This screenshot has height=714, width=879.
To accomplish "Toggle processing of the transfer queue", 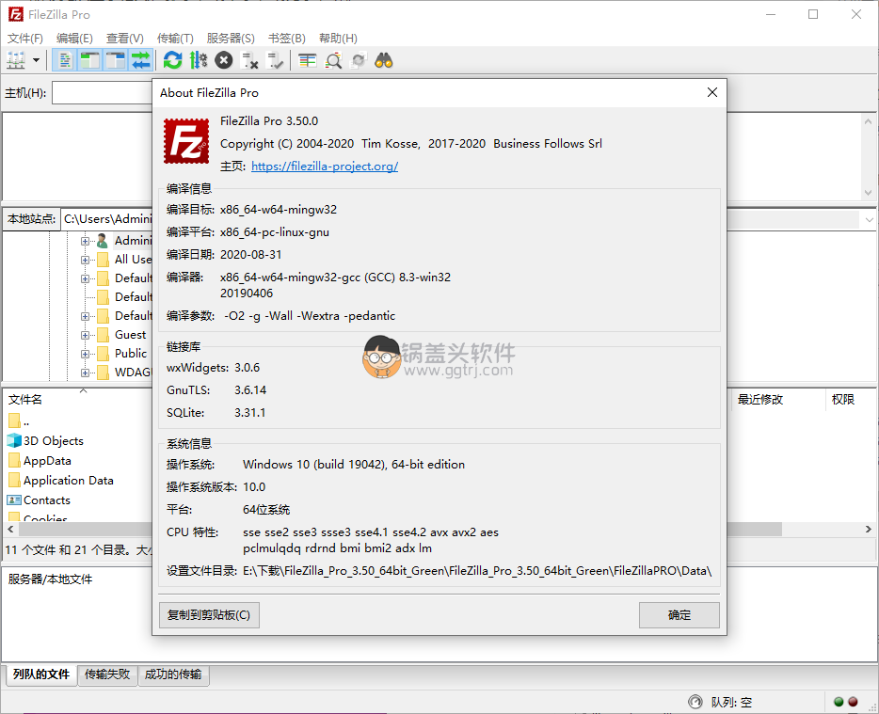I will (x=198, y=60).
